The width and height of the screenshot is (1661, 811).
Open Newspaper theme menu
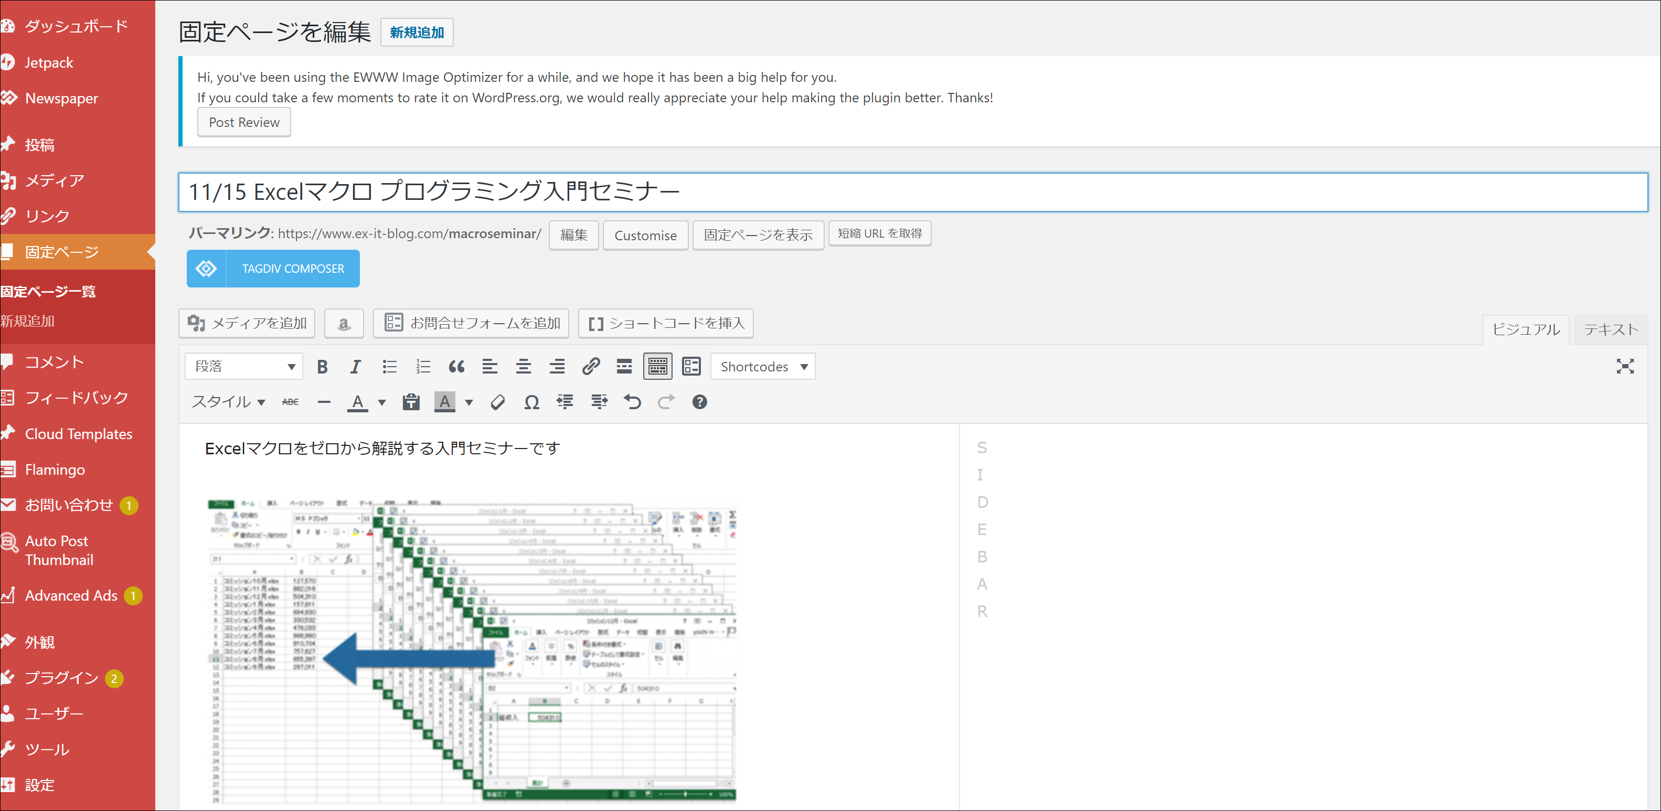click(x=62, y=99)
